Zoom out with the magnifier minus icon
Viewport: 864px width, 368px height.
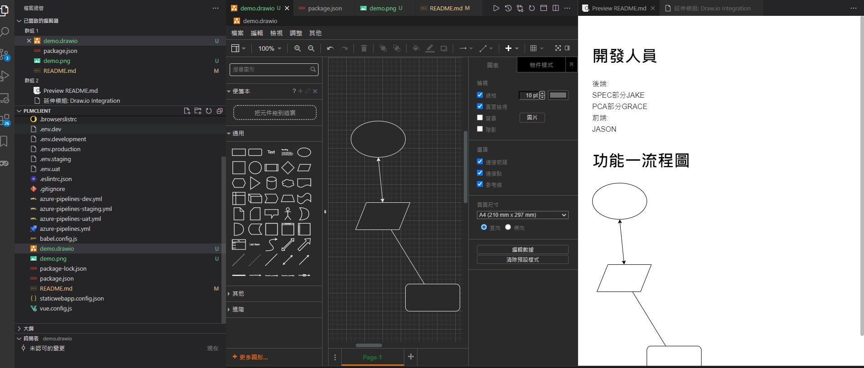[x=311, y=48]
